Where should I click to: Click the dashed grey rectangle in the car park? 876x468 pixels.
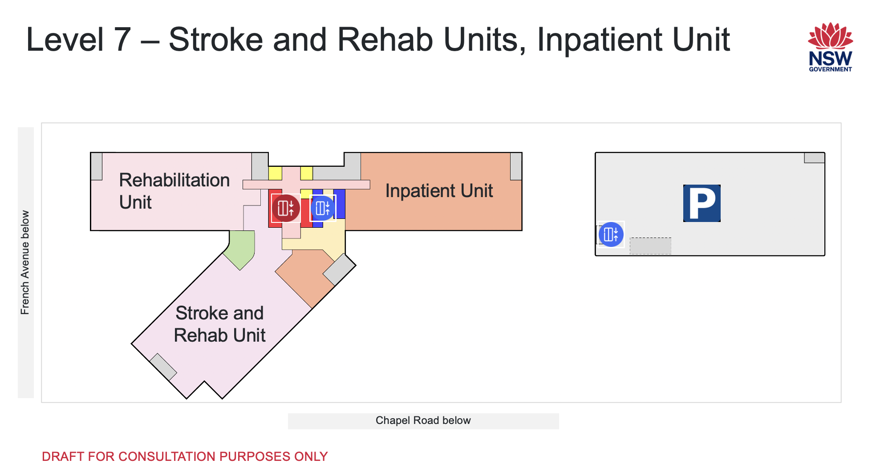click(x=650, y=246)
